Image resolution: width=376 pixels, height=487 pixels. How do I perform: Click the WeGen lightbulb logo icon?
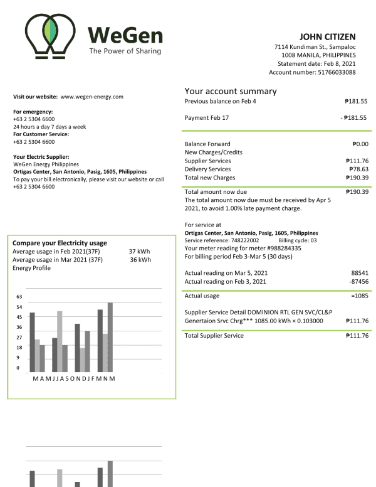50,35
